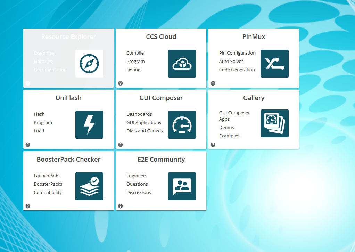This screenshot has width=355, height=252.
Task: Show help for Resource Explorer card
Action: pos(28,83)
